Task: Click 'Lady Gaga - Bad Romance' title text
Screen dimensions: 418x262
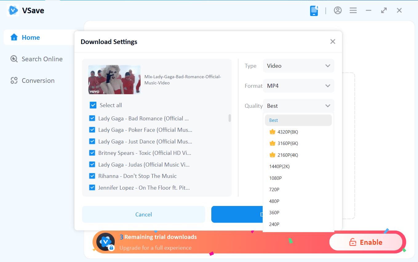Action: [143, 119]
